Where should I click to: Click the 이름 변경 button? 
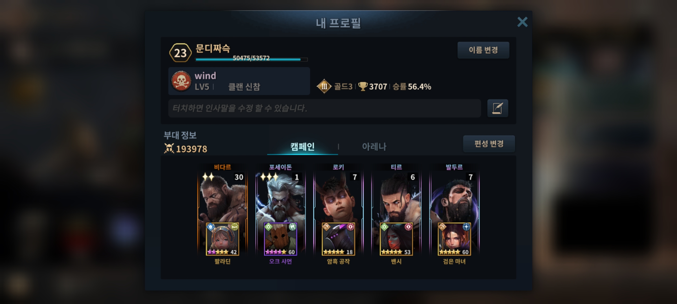483,50
